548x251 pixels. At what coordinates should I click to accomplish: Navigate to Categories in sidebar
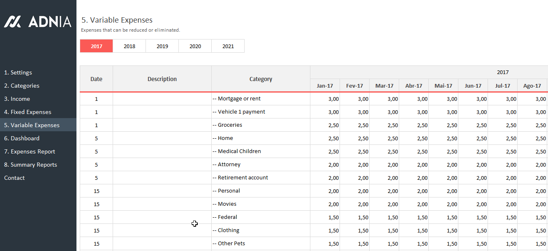[22, 86]
